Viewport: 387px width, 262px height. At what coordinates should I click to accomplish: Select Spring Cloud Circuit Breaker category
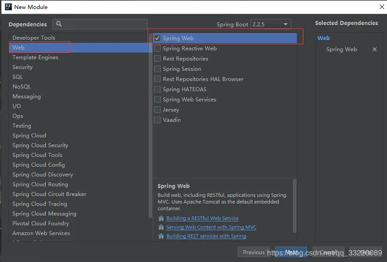click(79, 194)
